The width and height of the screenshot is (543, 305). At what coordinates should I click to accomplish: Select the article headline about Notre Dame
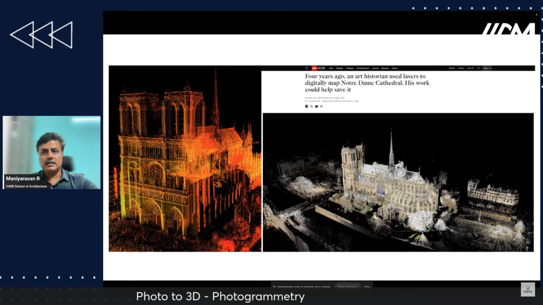point(367,83)
